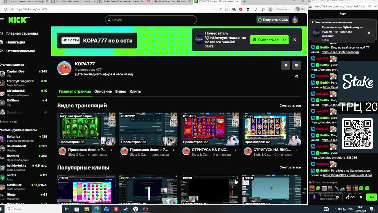Open recommended channel daletanhardt
The image size is (378, 213).
pos(24,148)
